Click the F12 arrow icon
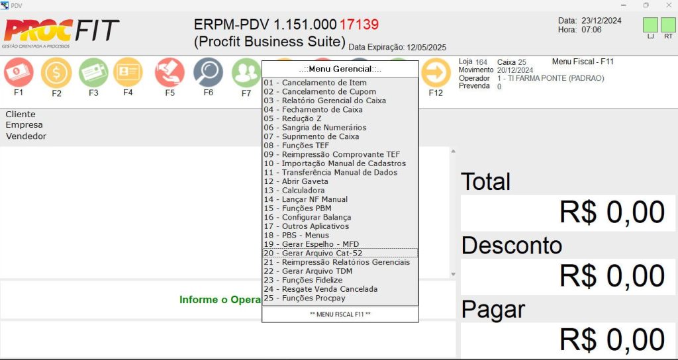Screen dimensions: 678x360 point(436,72)
